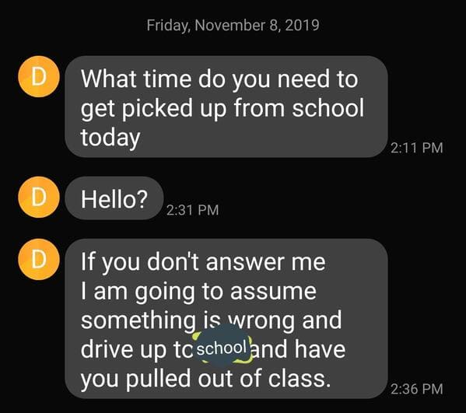Tap the "Friday, November 8, 2019" date header
This screenshot has width=466, height=413.
pos(233,25)
